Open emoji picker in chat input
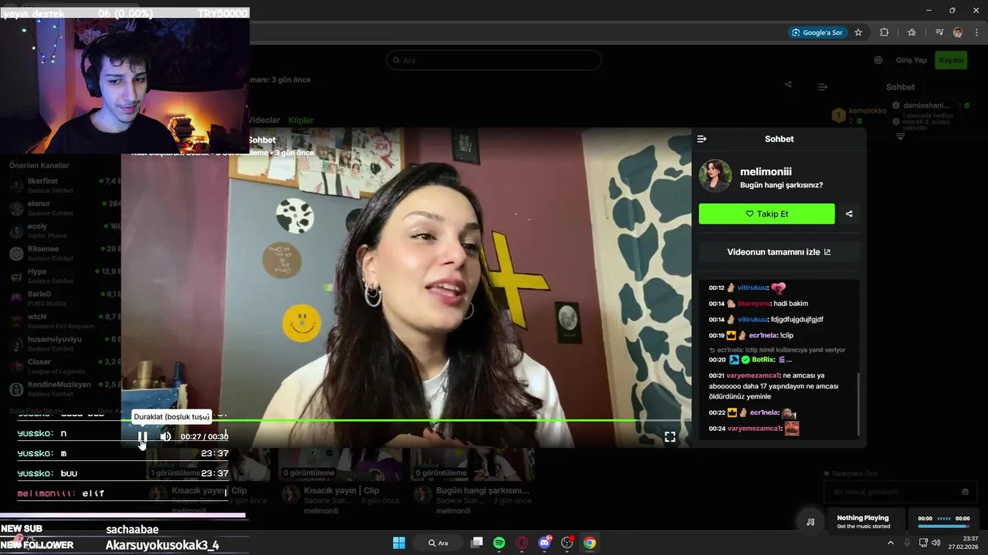The image size is (988, 555). (965, 492)
